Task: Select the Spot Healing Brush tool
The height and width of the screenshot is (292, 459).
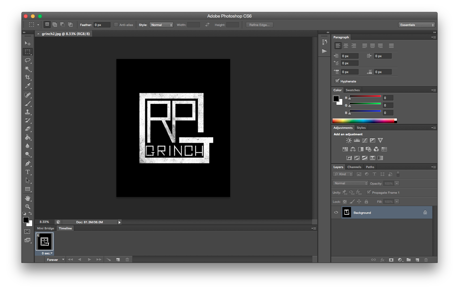Action: pyautogui.click(x=28, y=95)
